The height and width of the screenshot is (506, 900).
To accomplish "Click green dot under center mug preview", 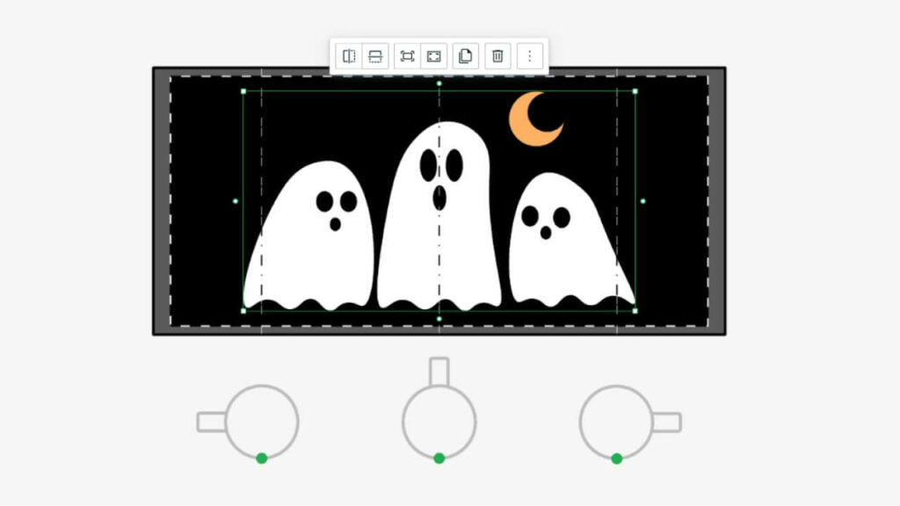I will click(x=439, y=459).
